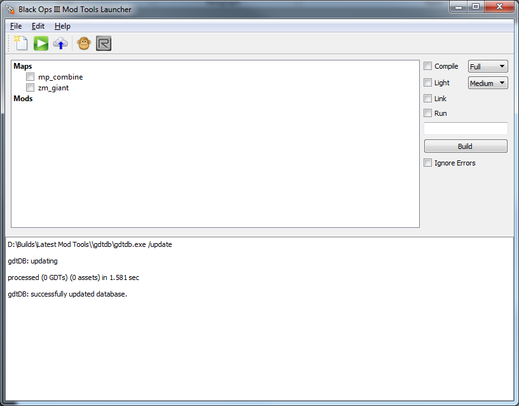Open the File menu

coord(16,26)
